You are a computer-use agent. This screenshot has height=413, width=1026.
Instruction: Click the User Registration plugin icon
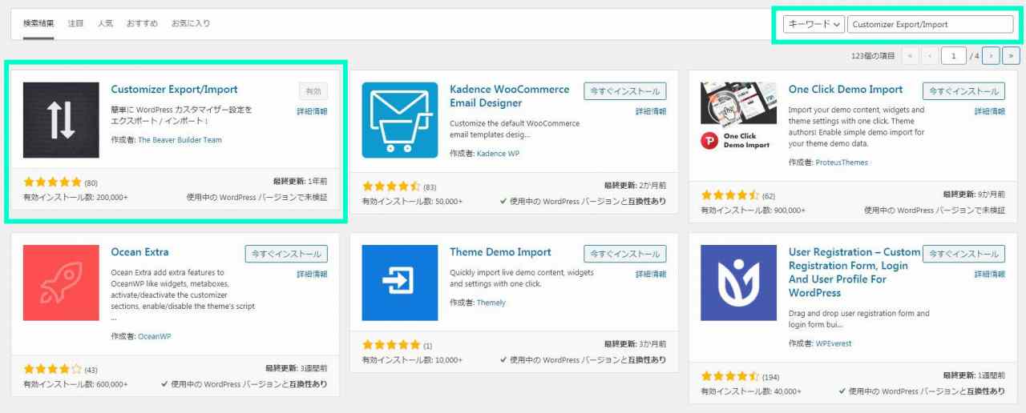(738, 283)
